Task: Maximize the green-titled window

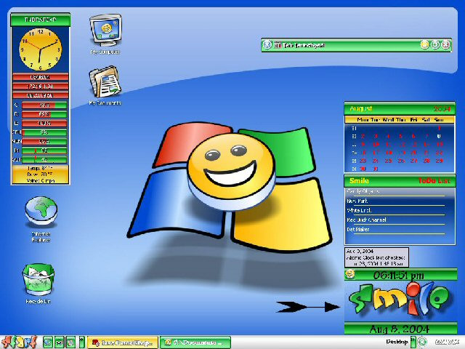Action: point(435,45)
